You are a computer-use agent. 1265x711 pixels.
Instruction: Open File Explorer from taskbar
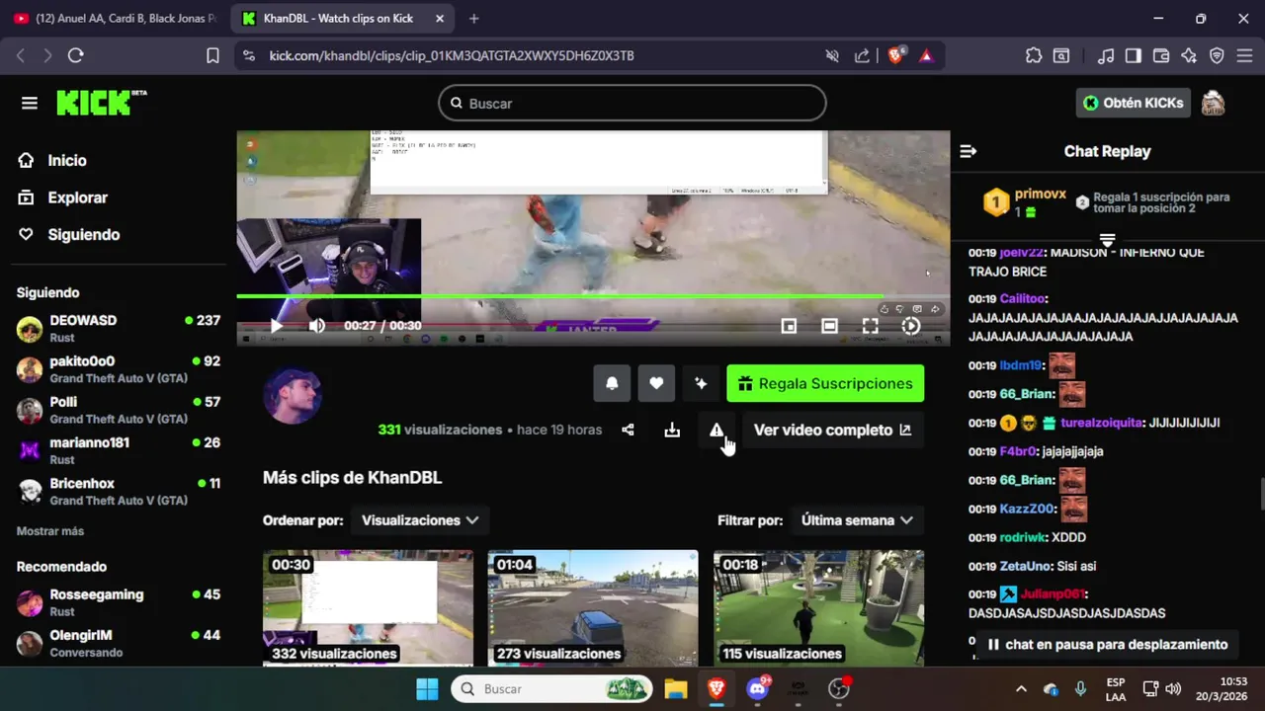[675, 688]
